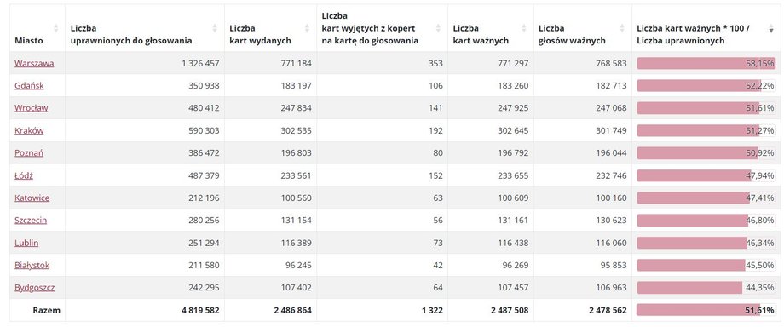Viewport: 784px width, 327px height.
Task: Go to Kraków results
Action: (x=29, y=130)
